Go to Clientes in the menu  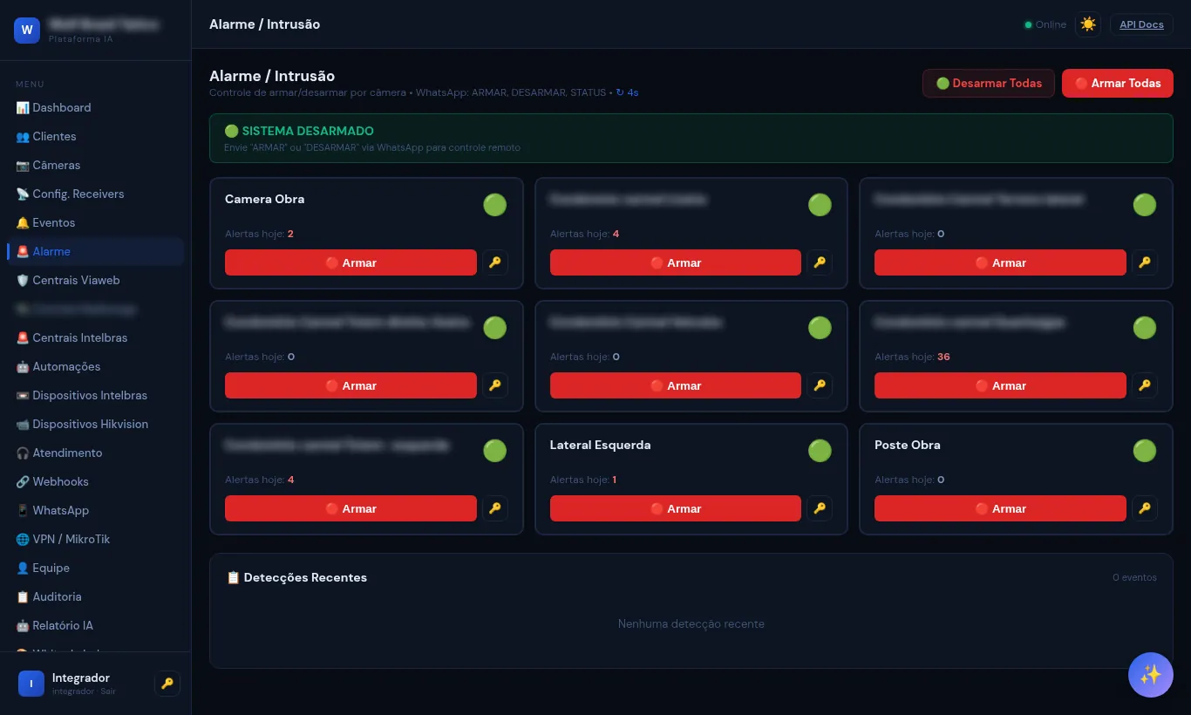(x=95, y=136)
